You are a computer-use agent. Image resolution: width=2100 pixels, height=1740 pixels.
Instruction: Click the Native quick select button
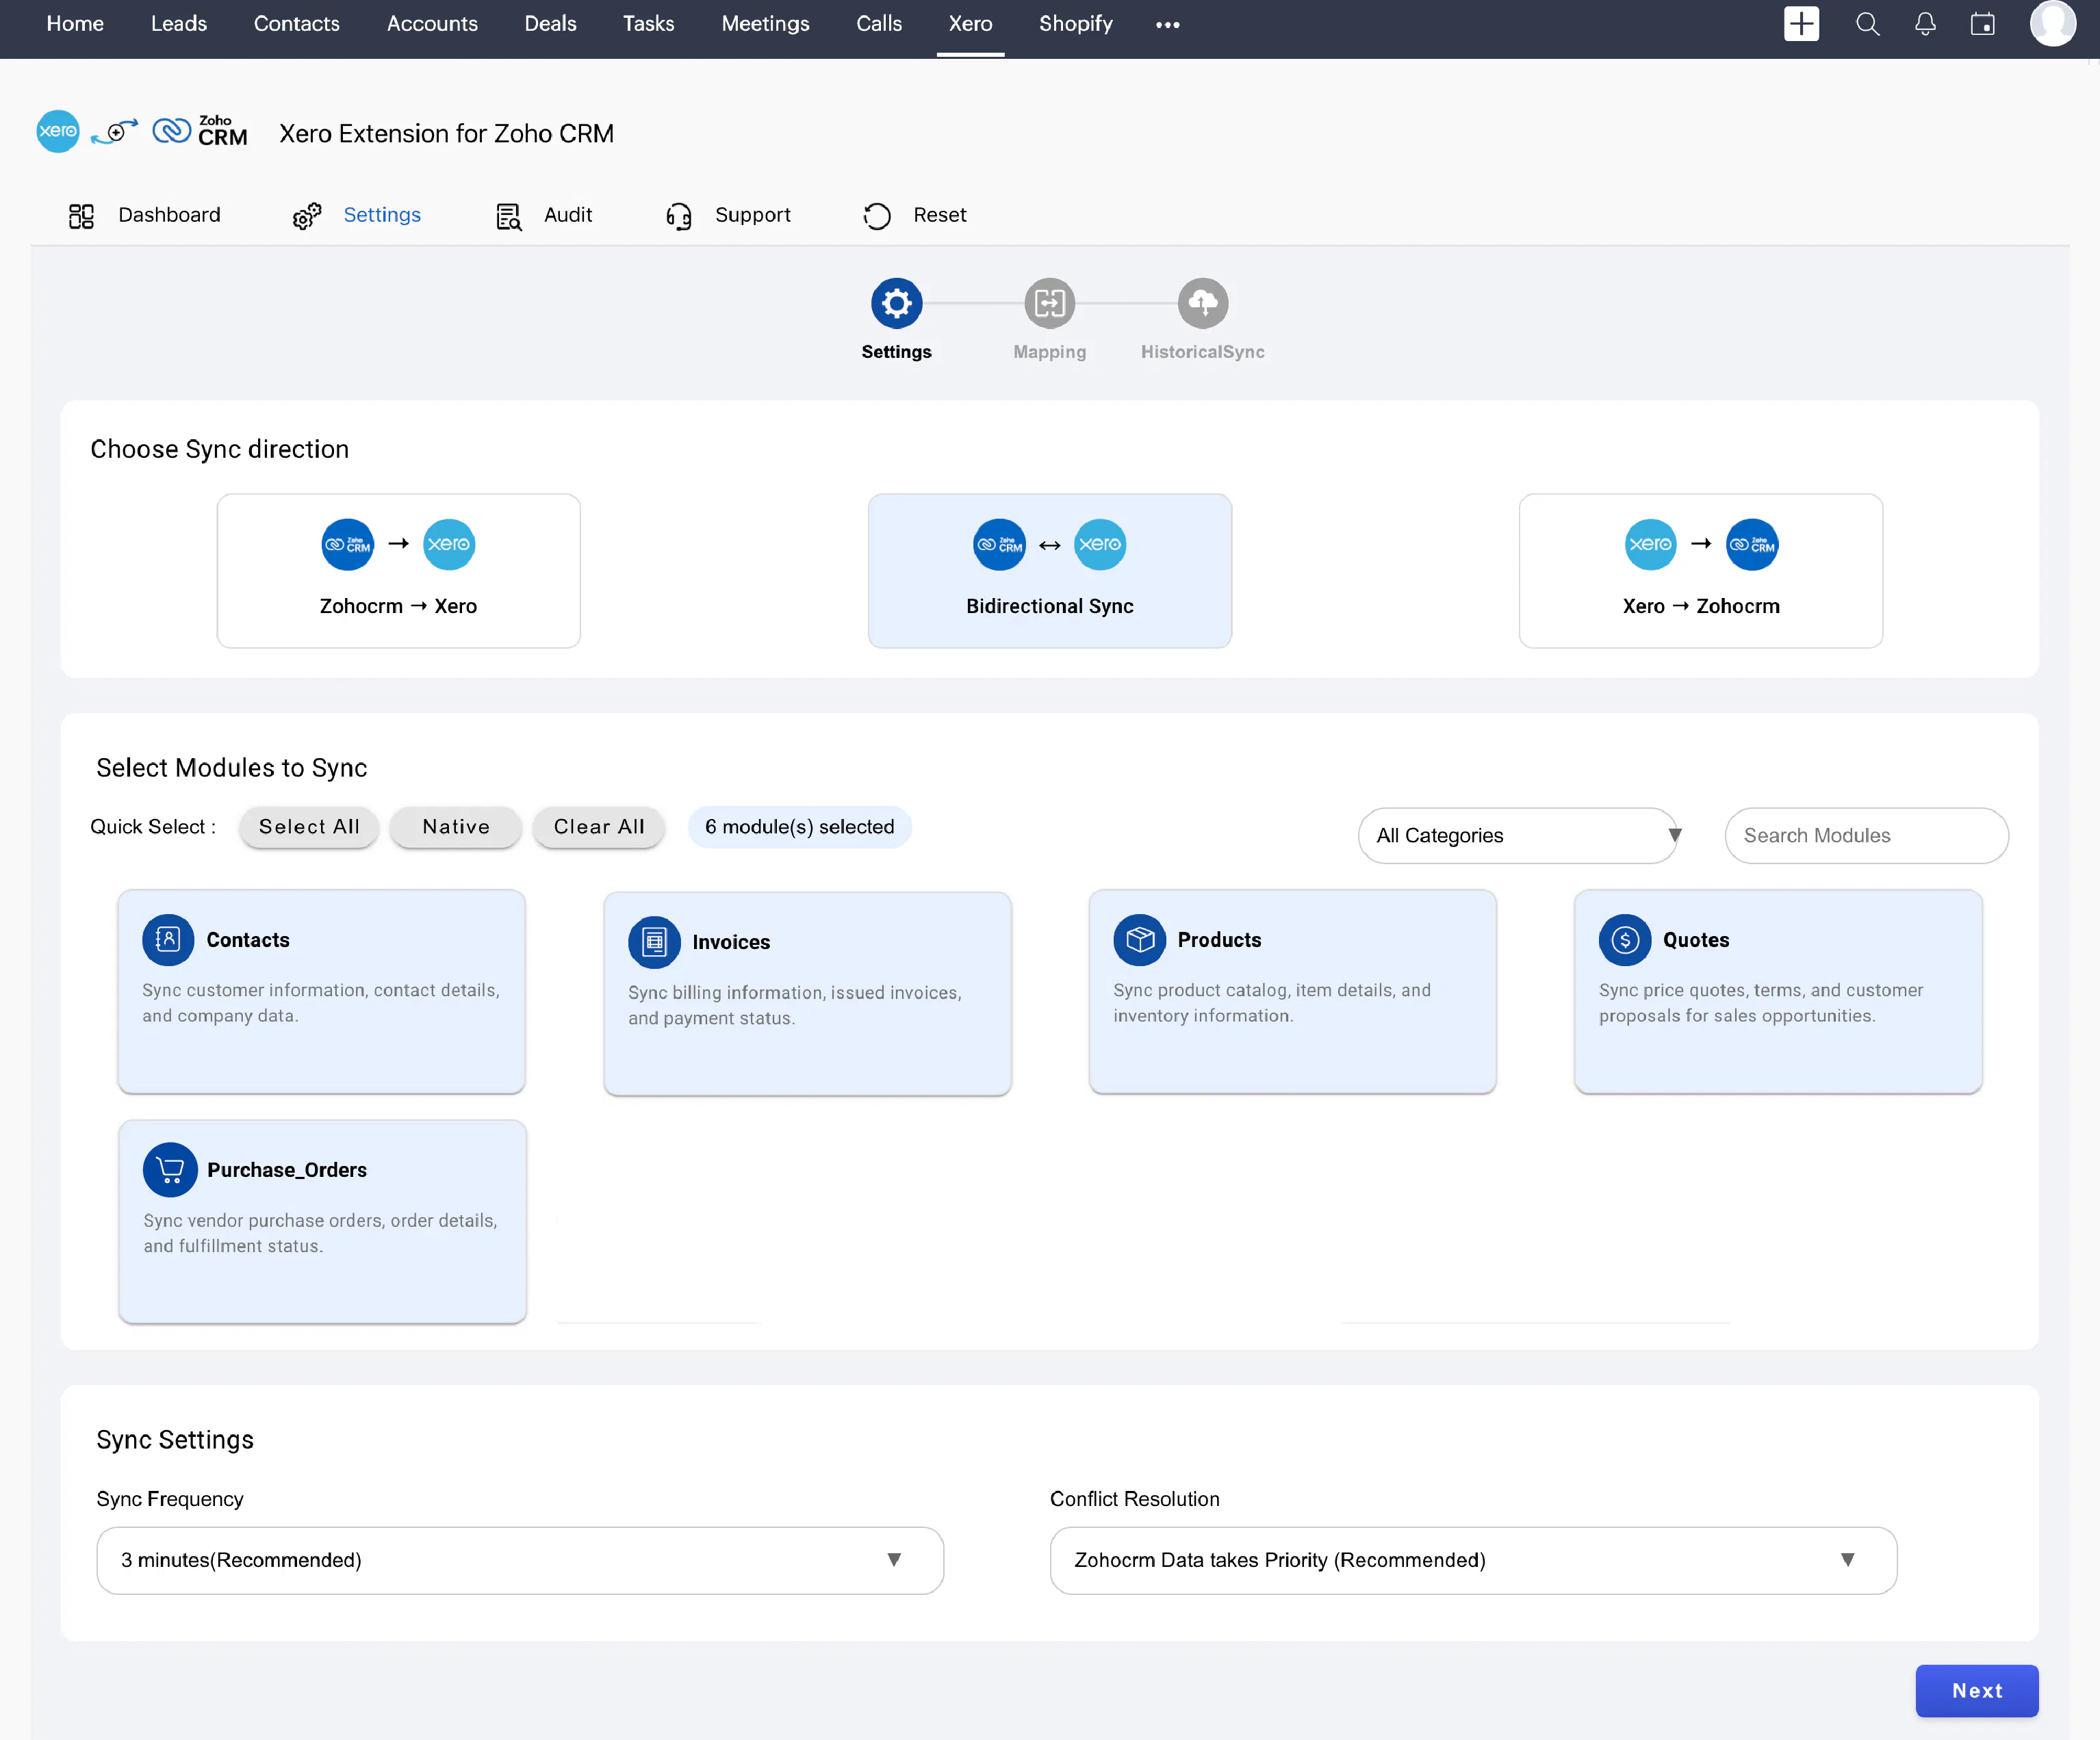tap(456, 827)
